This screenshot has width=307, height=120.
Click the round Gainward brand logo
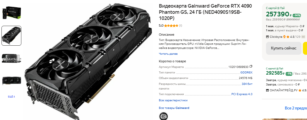[x=164, y=116]
